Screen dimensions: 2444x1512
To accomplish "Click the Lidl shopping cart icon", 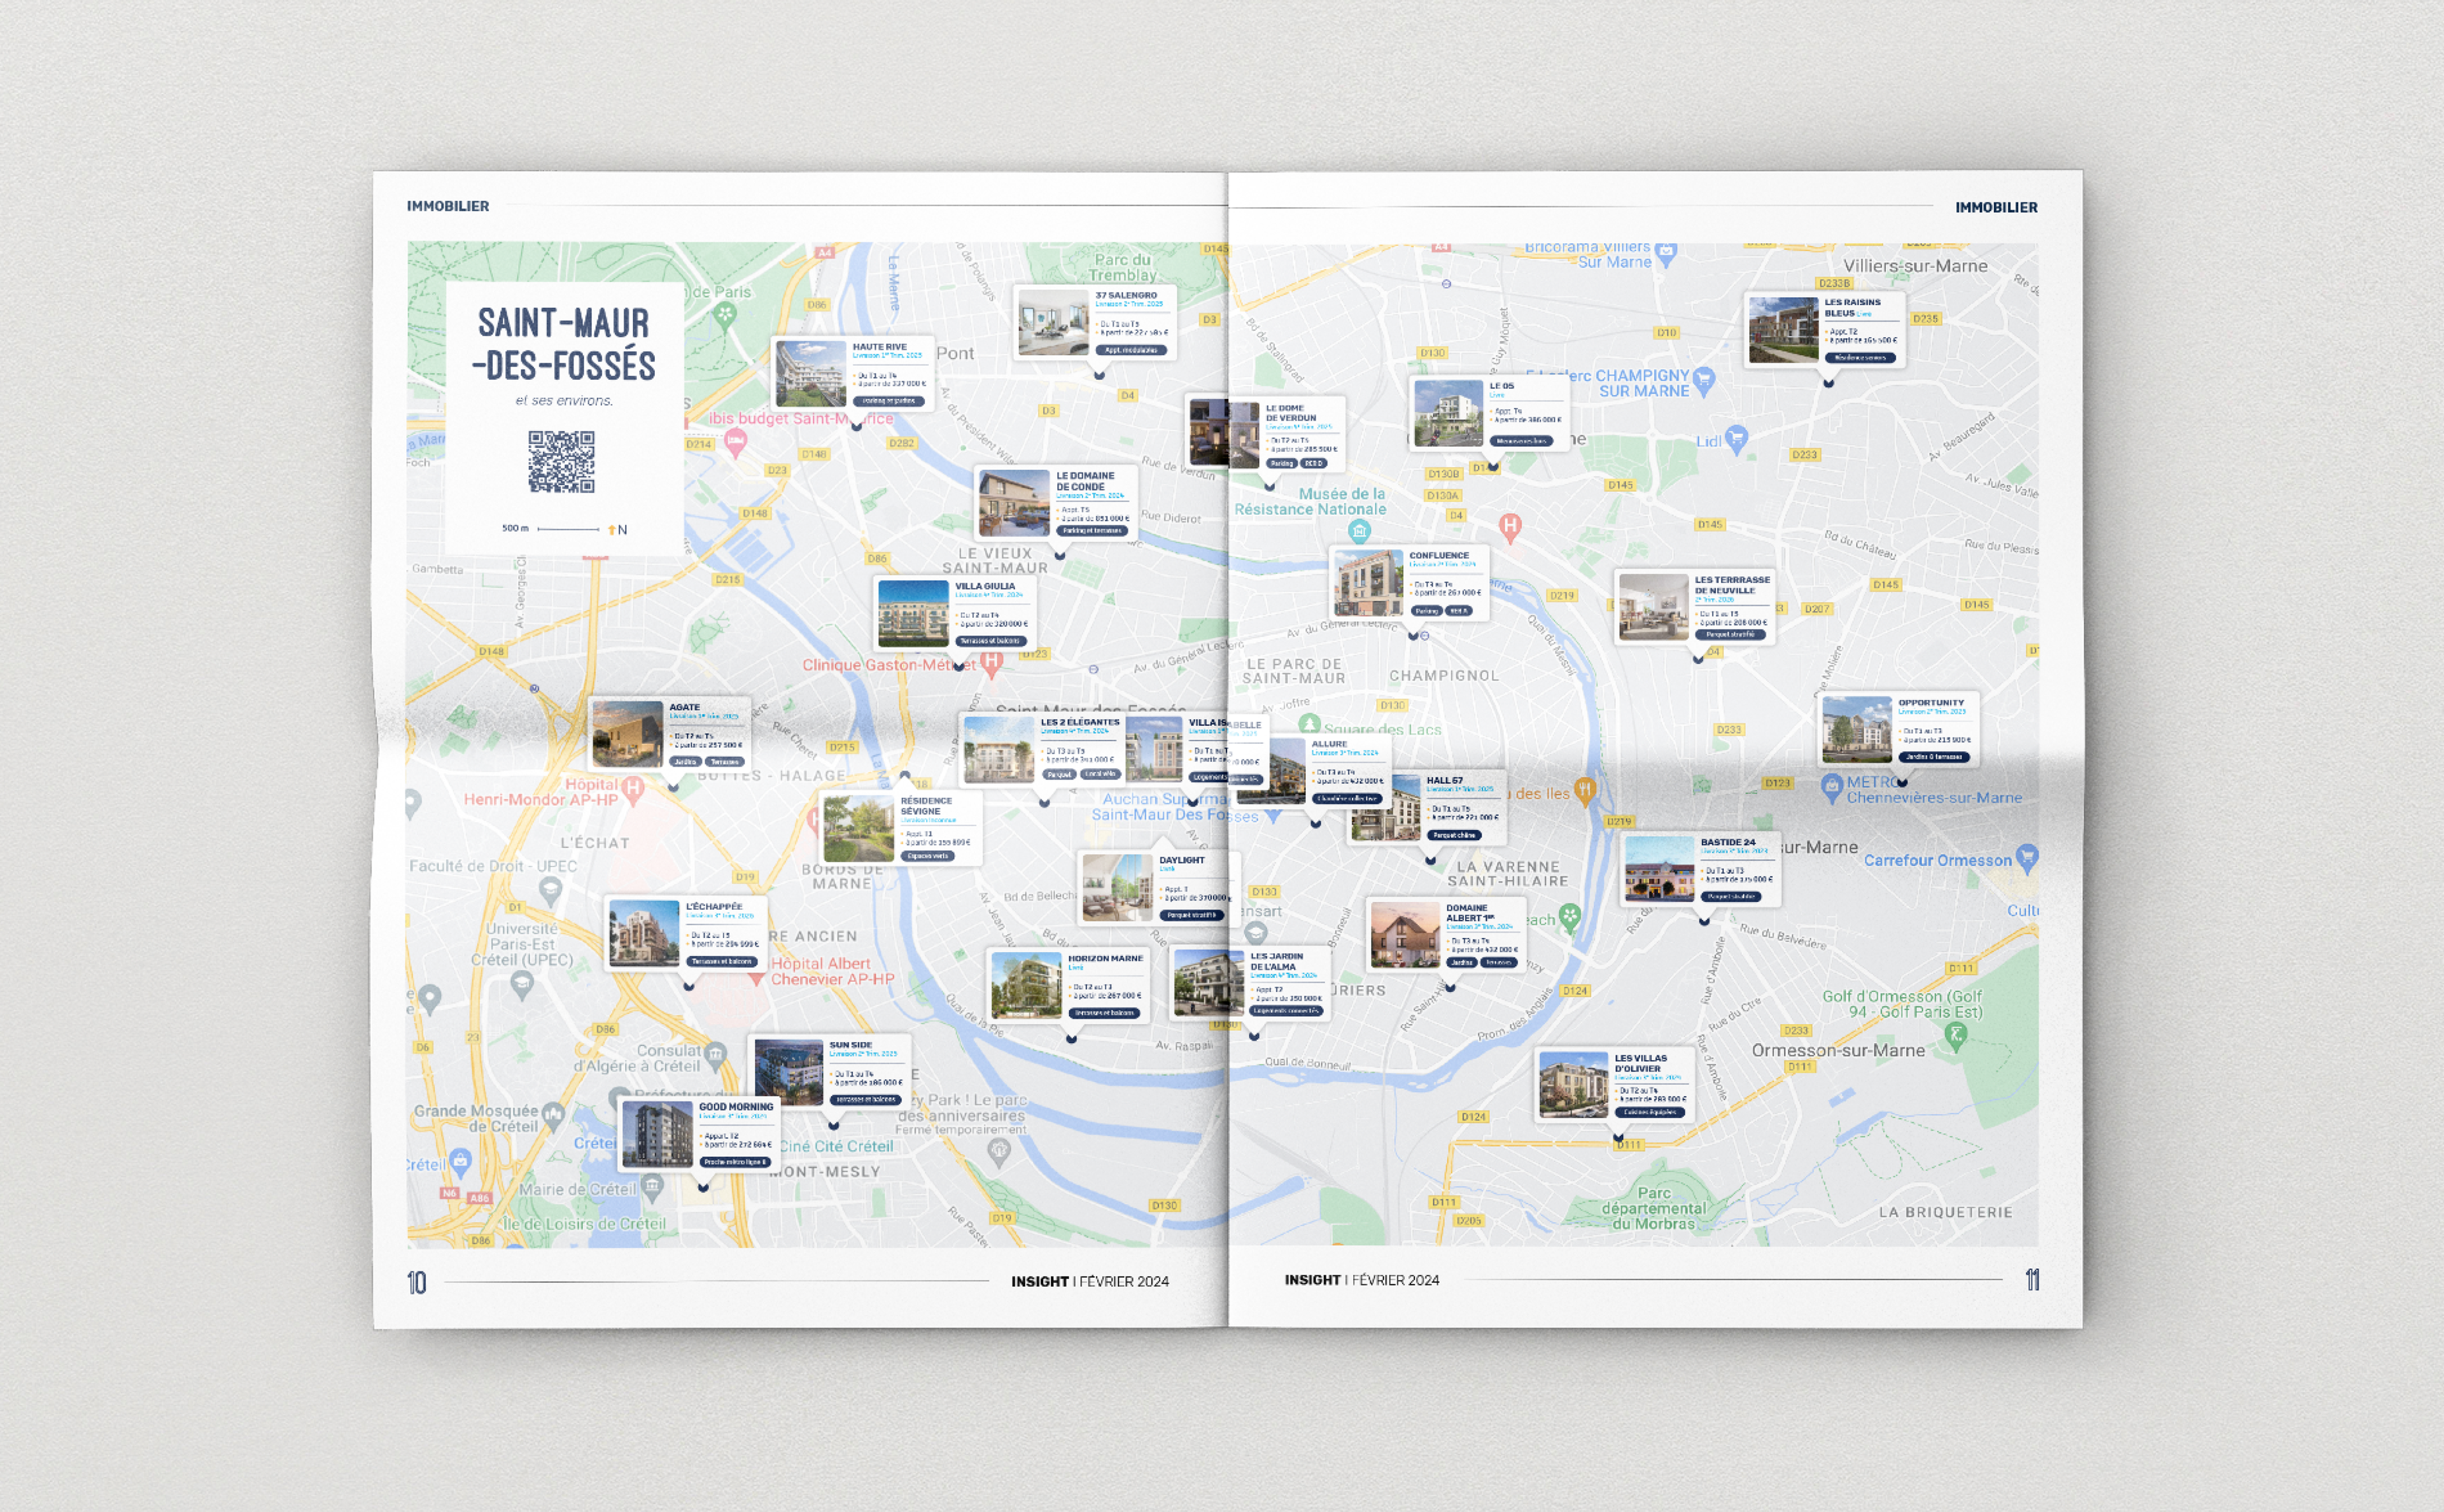I will [x=1736, y=438].
